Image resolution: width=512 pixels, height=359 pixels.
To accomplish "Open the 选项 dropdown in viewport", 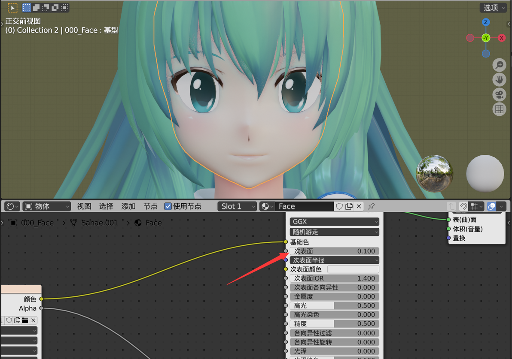I will [493, 7].
